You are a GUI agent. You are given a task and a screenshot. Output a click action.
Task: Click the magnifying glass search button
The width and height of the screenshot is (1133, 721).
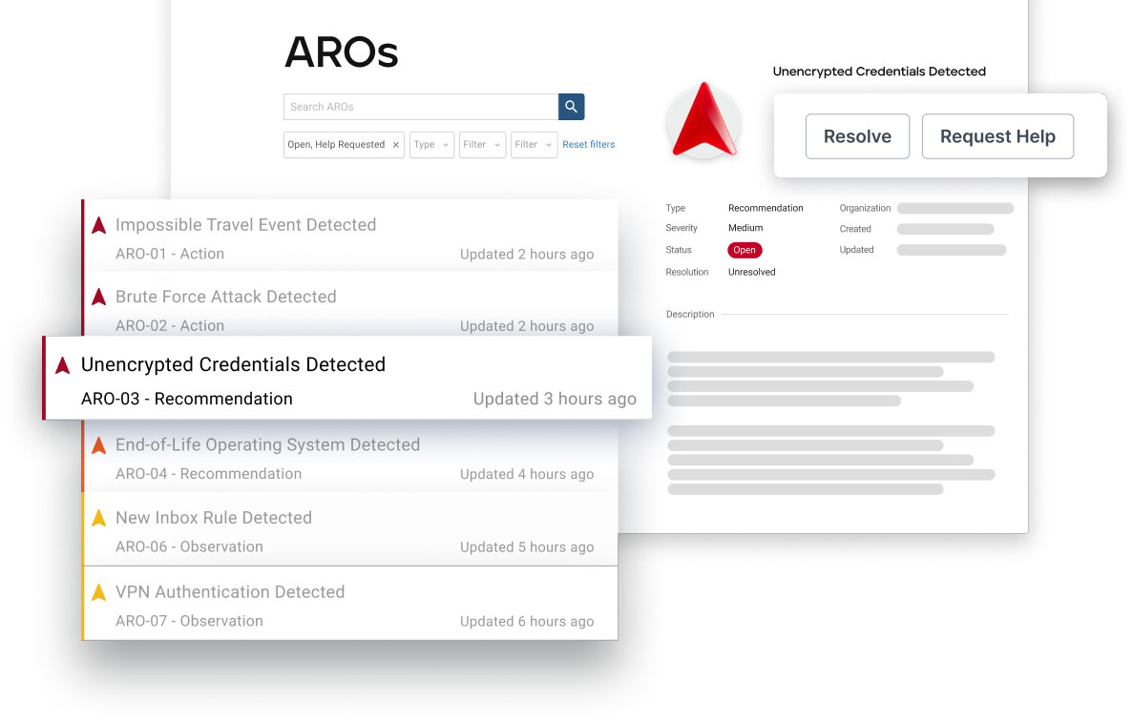(571, 107)
